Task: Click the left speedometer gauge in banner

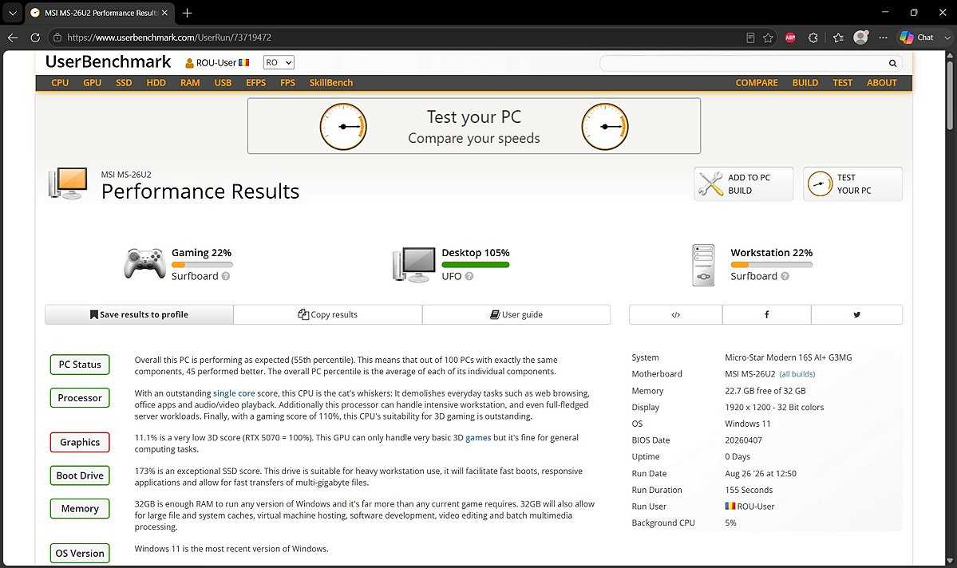Action: click(343, 126)
